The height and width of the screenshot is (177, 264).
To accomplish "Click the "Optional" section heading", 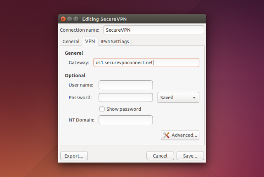I will (x=75, y=76).
